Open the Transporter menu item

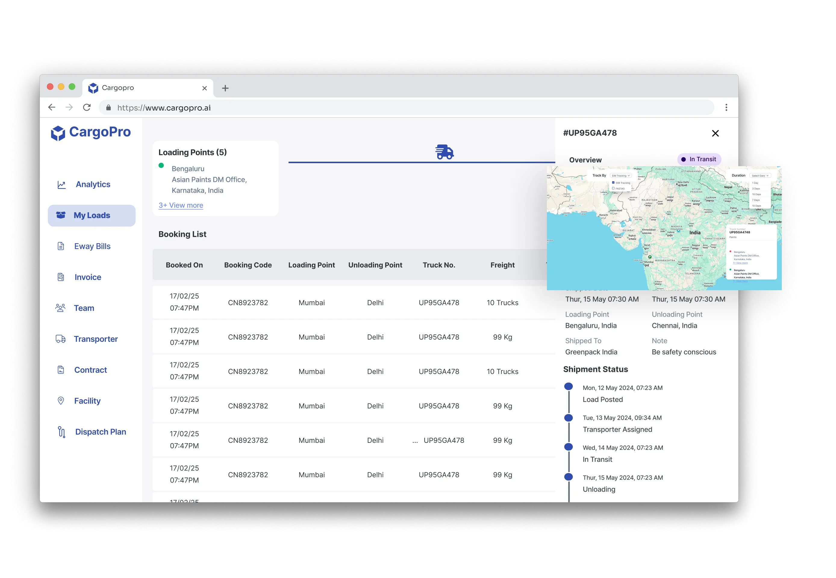pyautogui.click(x=96, y=339)
